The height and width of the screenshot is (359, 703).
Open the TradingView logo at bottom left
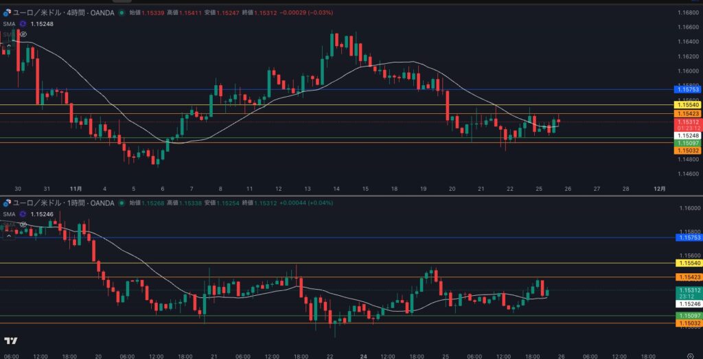(x=10, y=340)
